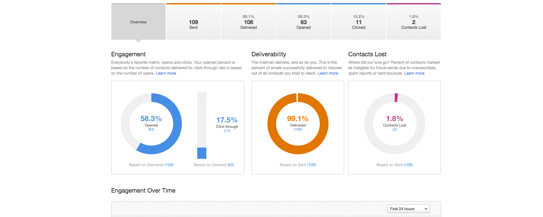Open the First 24 hours dropdown
Viewport: 543px width, 217px height.
409,209
